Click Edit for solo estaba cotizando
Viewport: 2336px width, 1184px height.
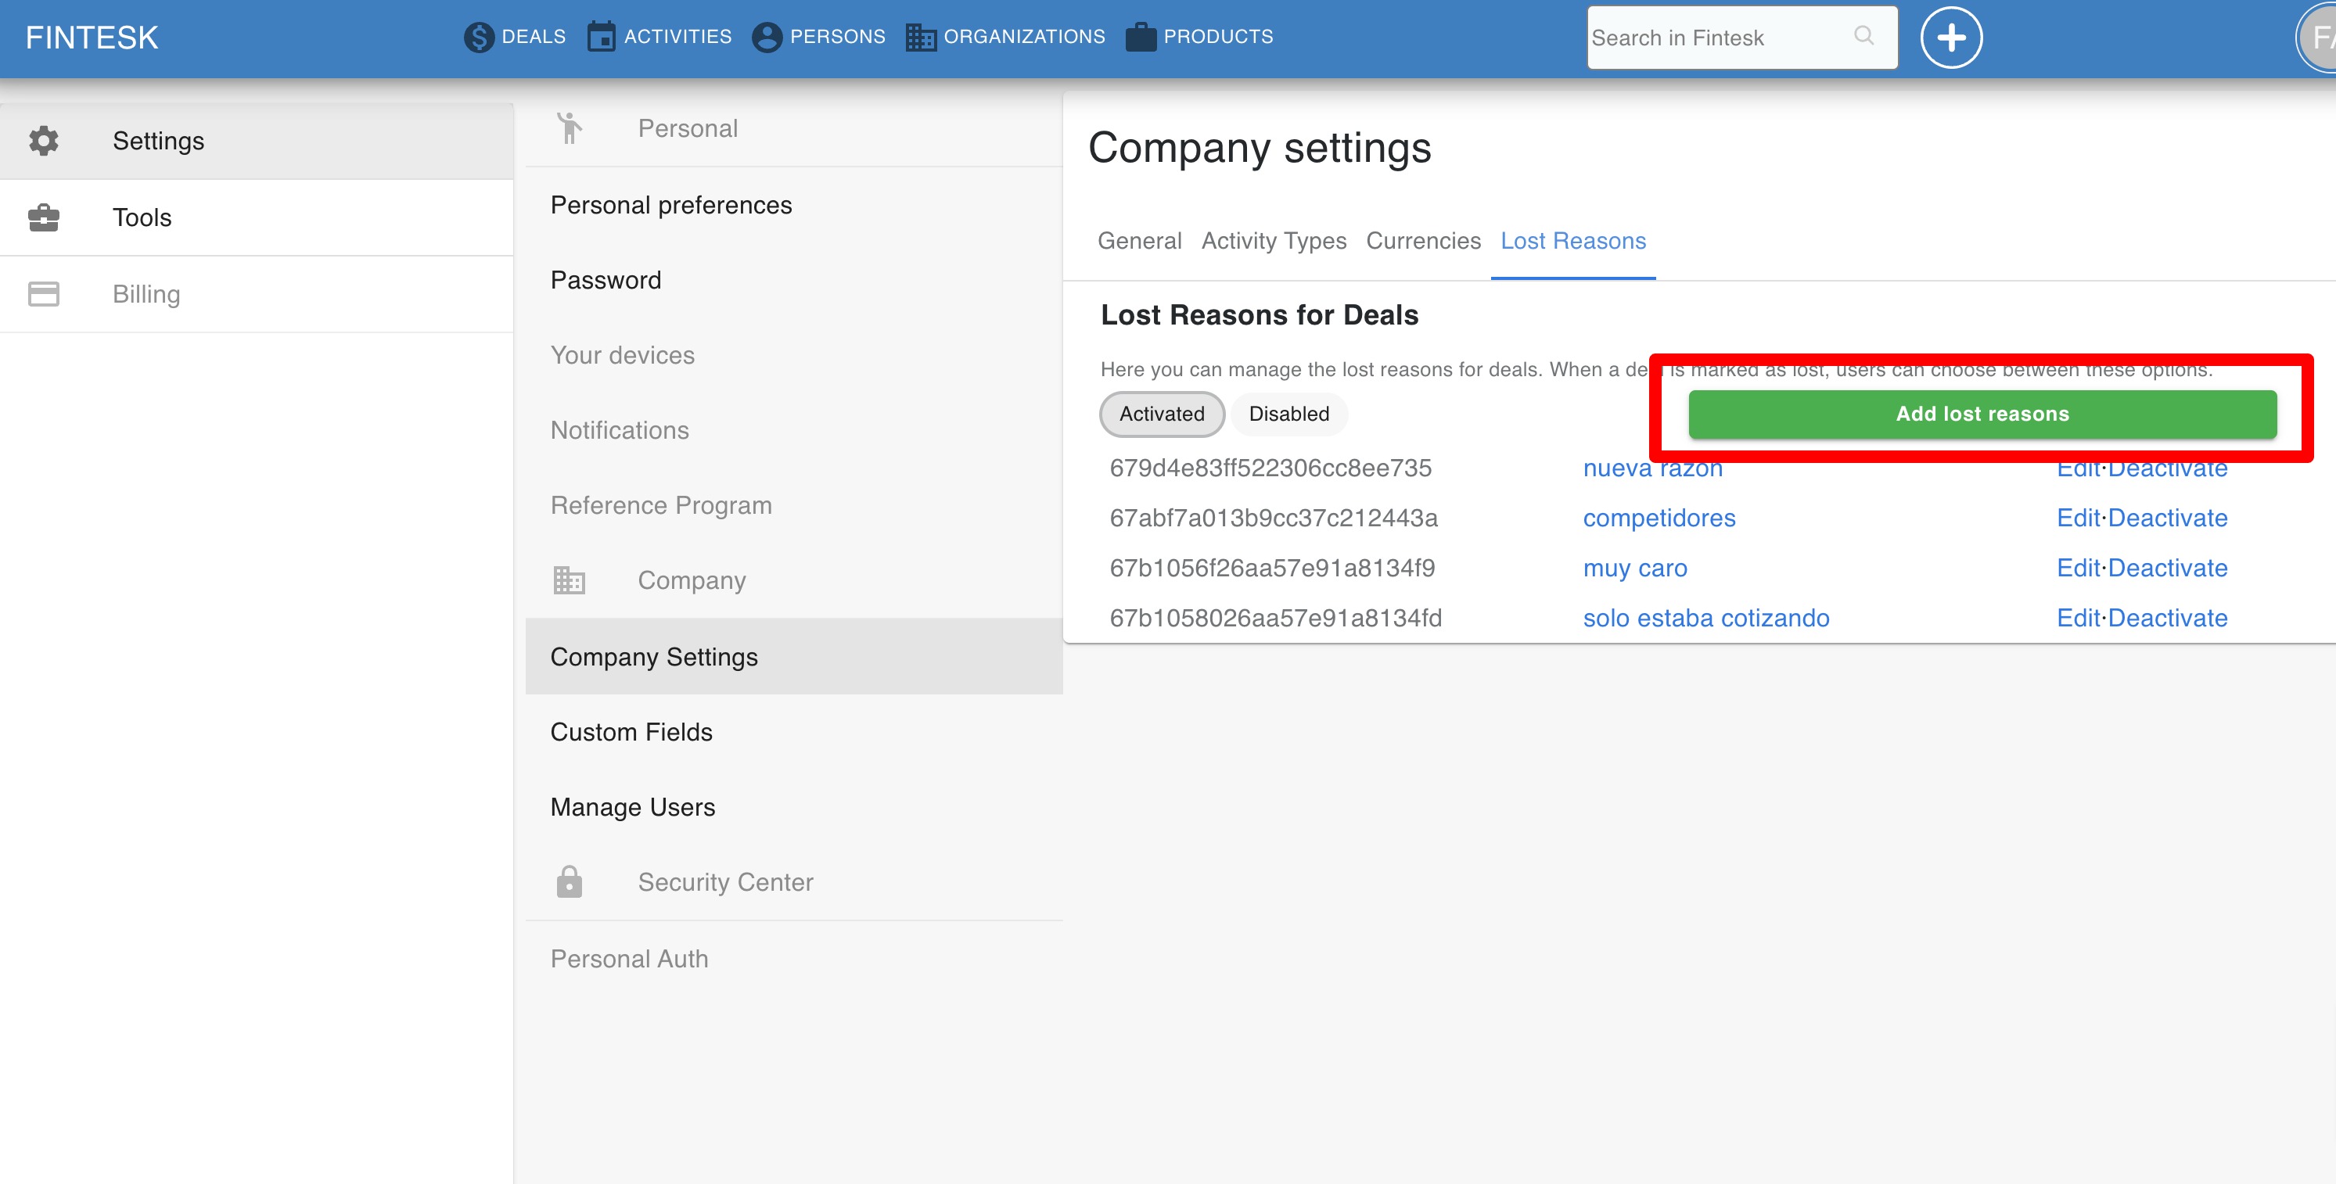(2078, 617)
